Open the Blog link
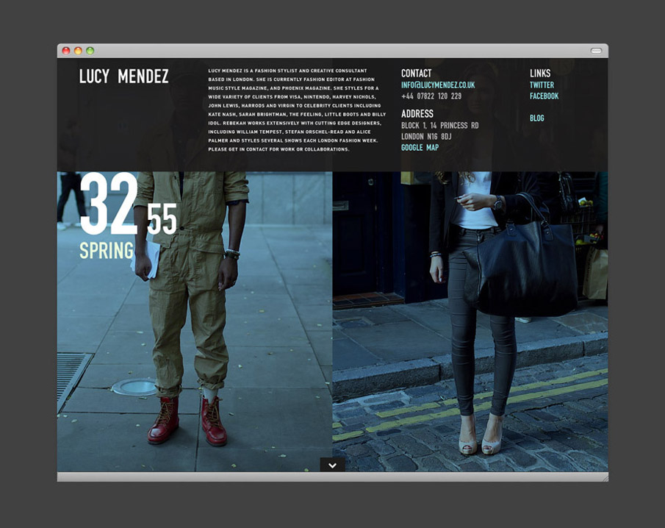Image resolution: width=665 pixels, height=528 pixels. 536,118
